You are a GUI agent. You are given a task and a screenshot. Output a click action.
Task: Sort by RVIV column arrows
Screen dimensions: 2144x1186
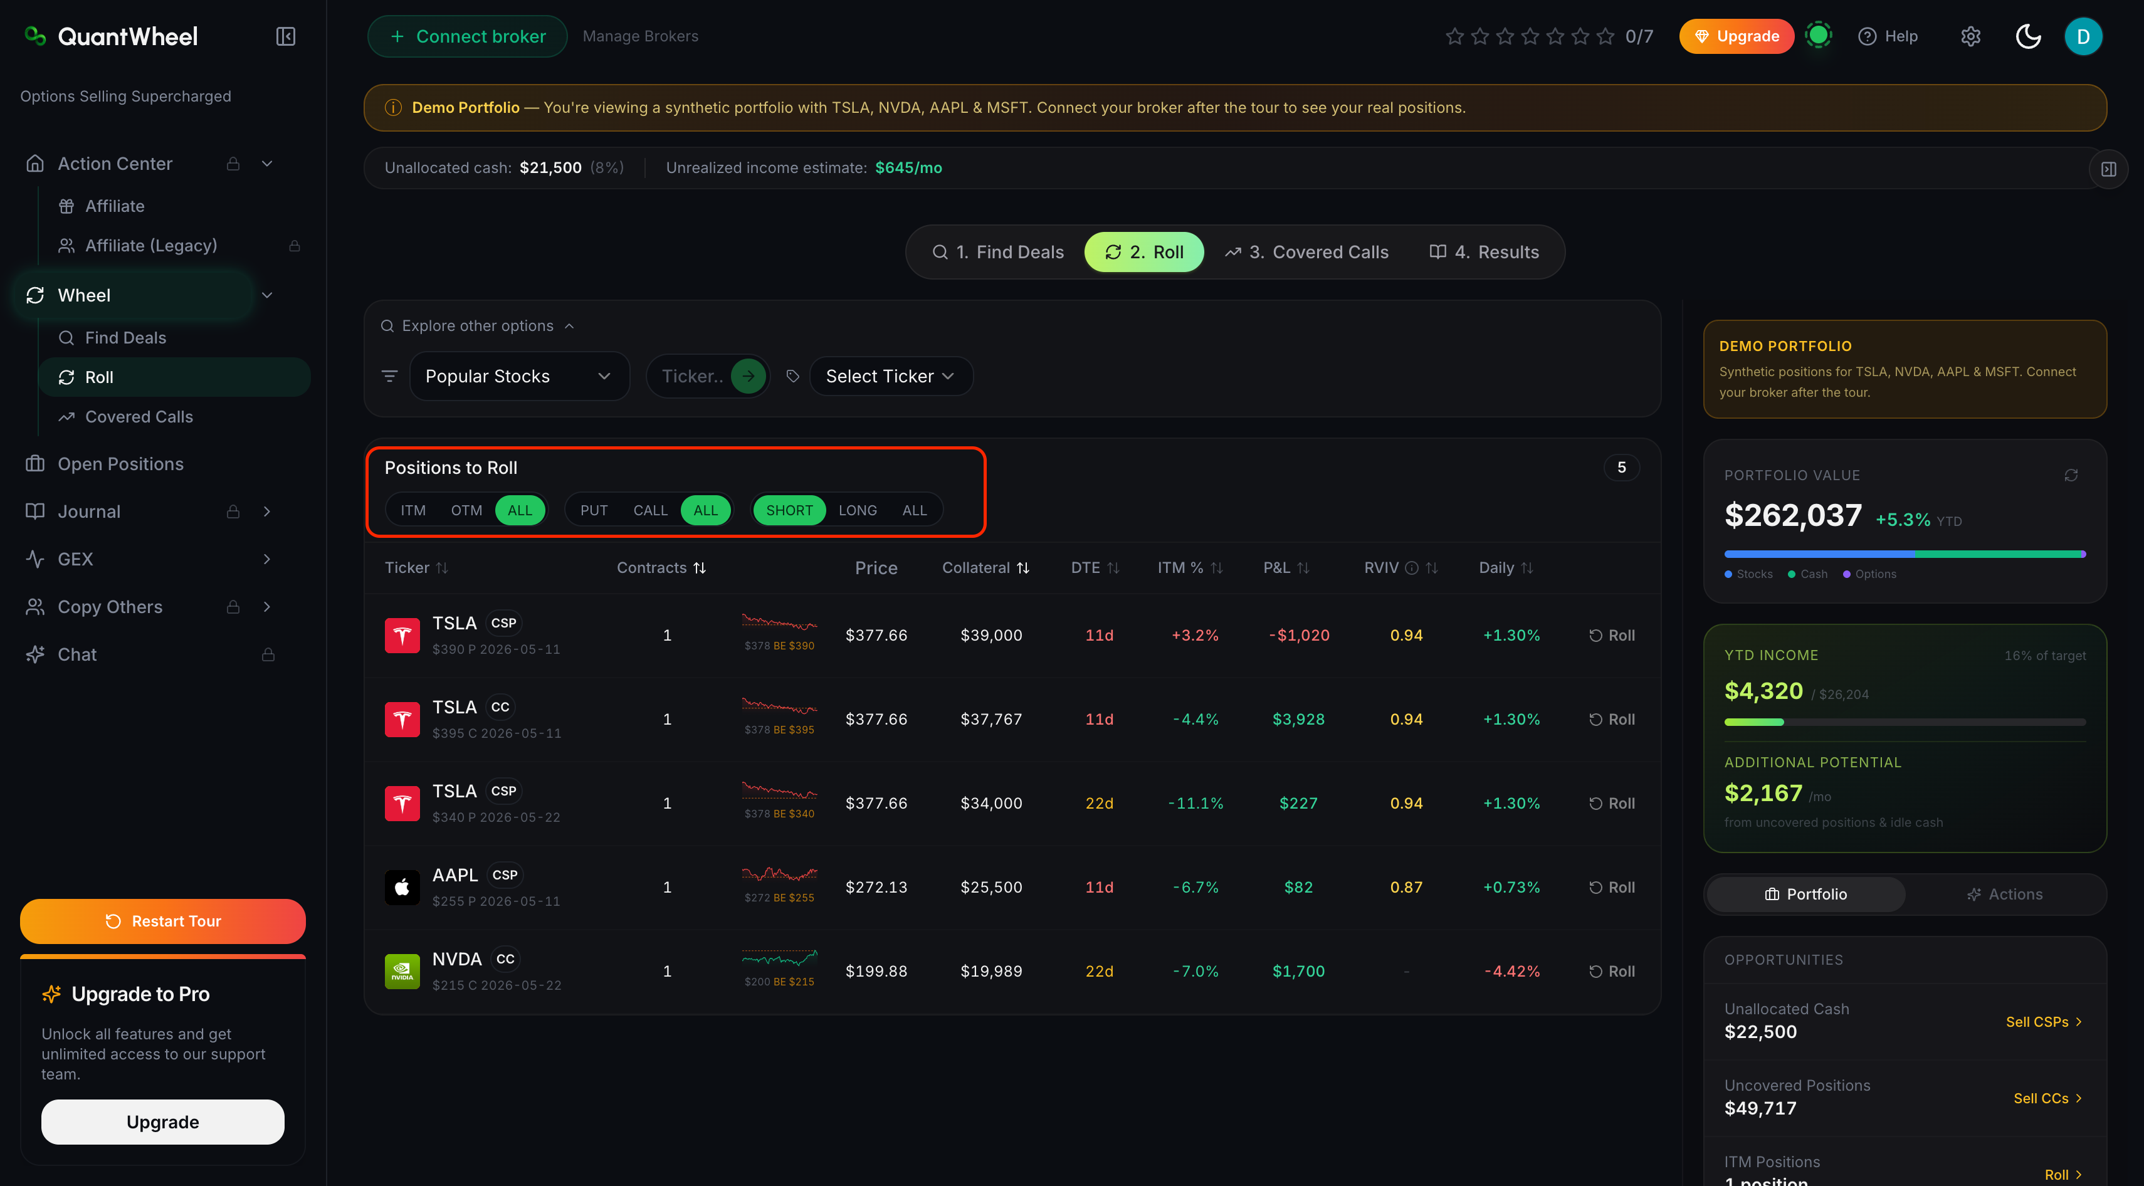[x=1432, y=568]
